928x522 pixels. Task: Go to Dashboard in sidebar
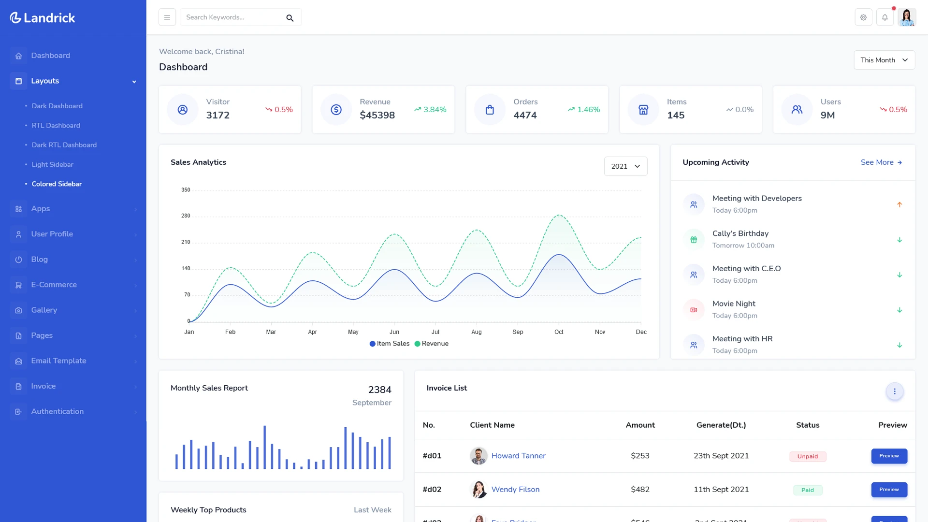point(51,56)
